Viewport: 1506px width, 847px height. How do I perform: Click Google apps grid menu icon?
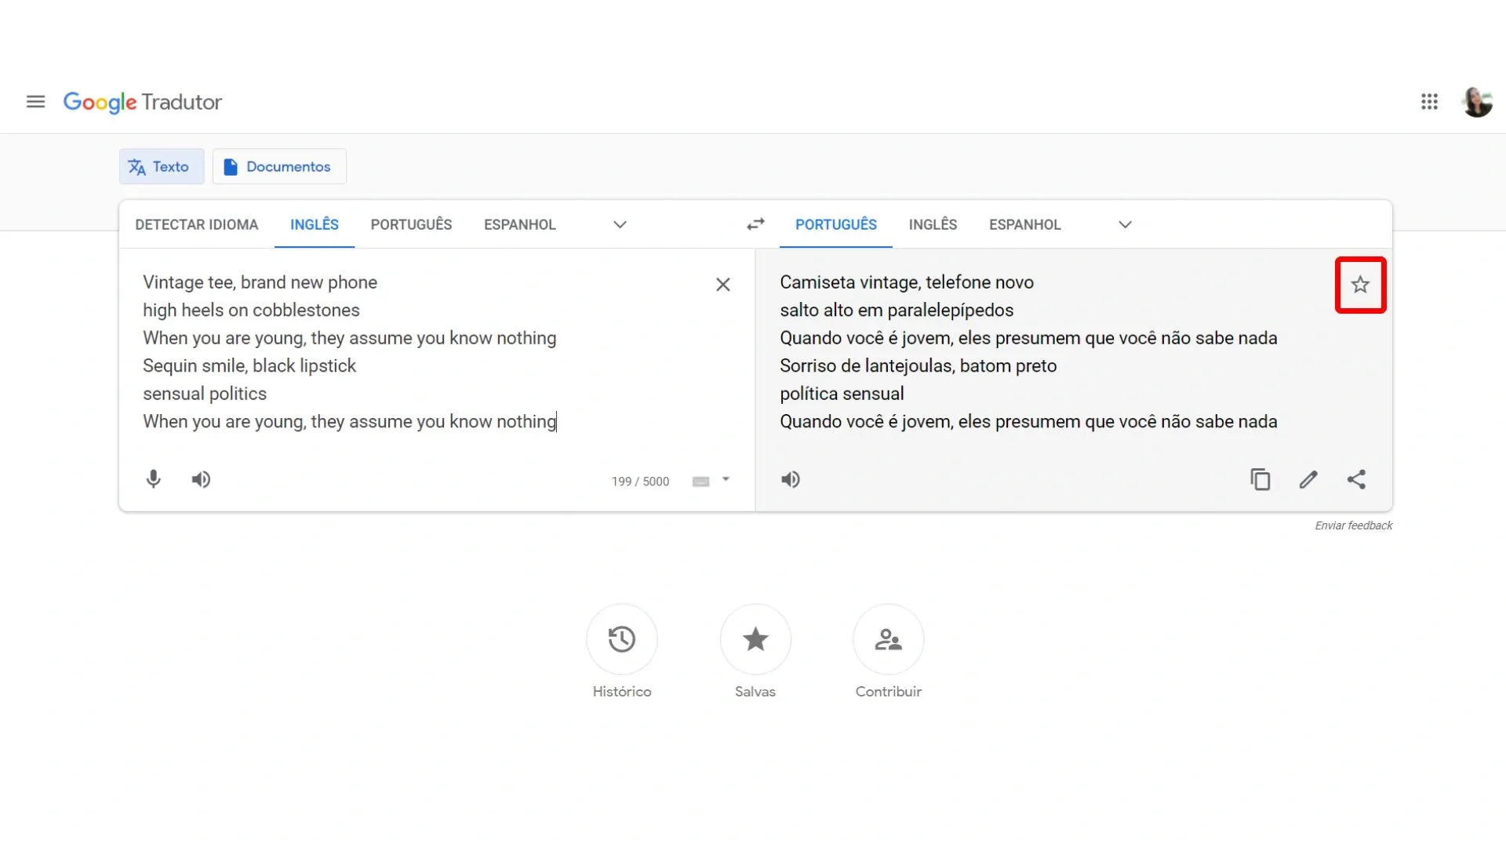click(1429, 101)
